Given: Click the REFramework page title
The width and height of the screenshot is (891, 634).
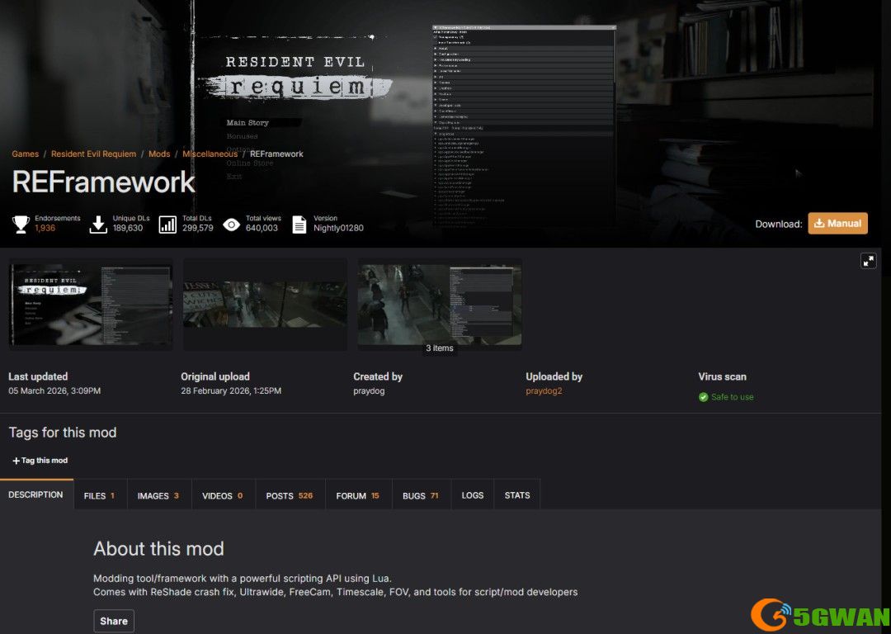Looking at the screenshot, I should pyautogui.click(x=103, y=182).
